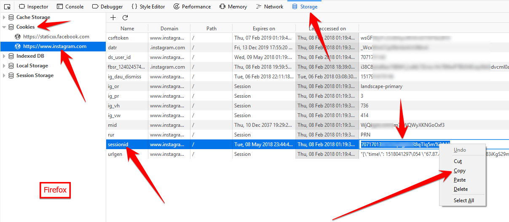Select the datr cookie name
This screenshot has height=222, width=509.
pos(112,48)
